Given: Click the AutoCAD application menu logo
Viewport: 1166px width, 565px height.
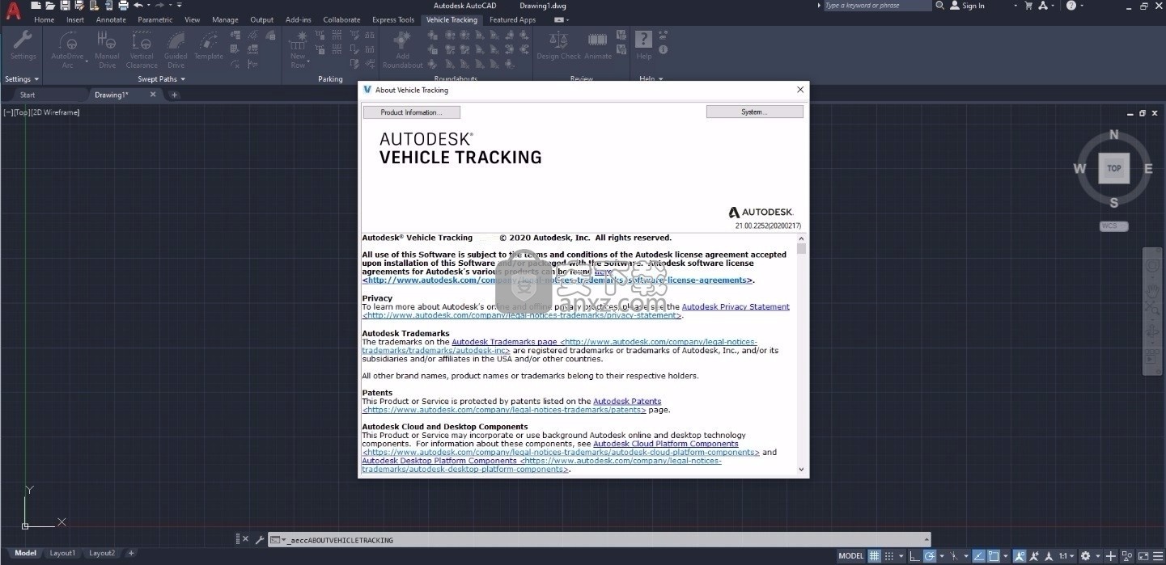Looking at the screenshot, I should click(x=13, y=11).
